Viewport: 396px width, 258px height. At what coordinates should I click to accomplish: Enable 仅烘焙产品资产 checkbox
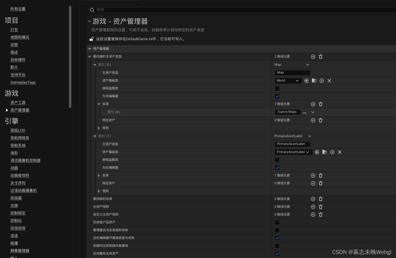(x=277, y=222)
